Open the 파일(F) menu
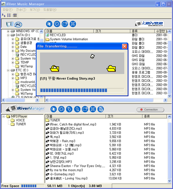Viewport: 173px width, 189px height. tap(8, 10)
